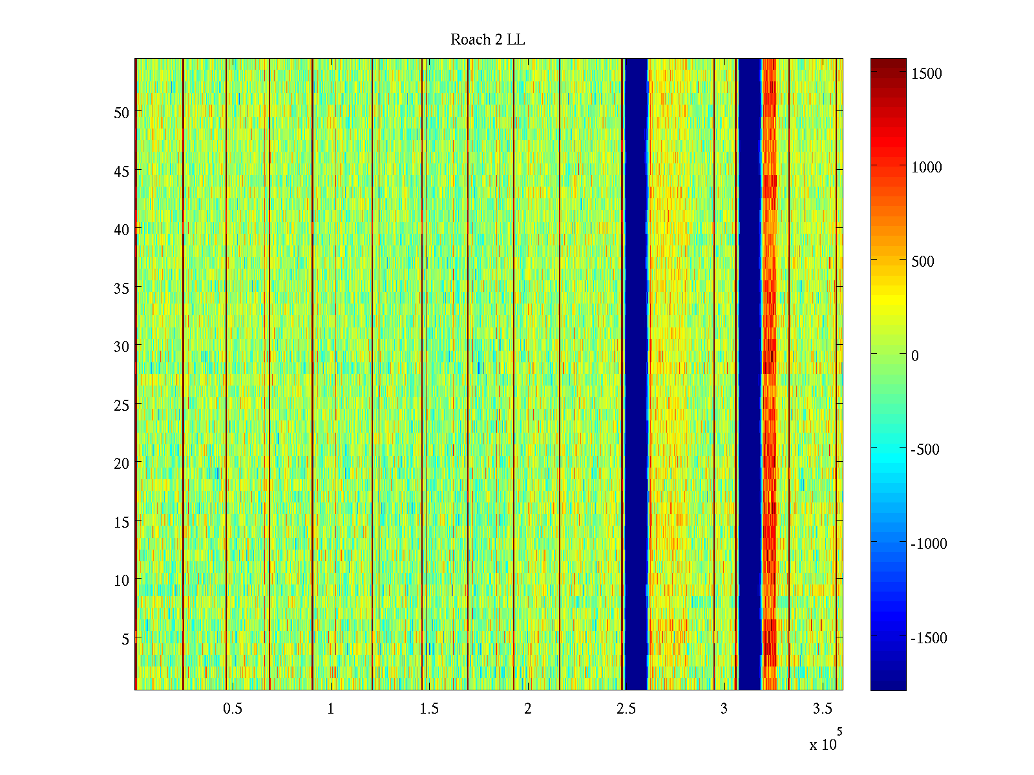Click the colorbar label '1500'
The image size is (1034, 775).
926,74
